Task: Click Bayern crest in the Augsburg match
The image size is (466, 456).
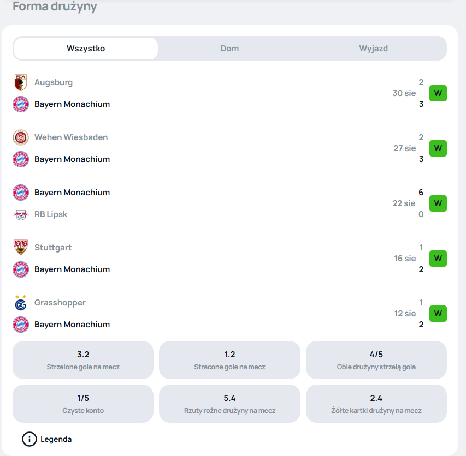Action: click(x=21, y=104)
